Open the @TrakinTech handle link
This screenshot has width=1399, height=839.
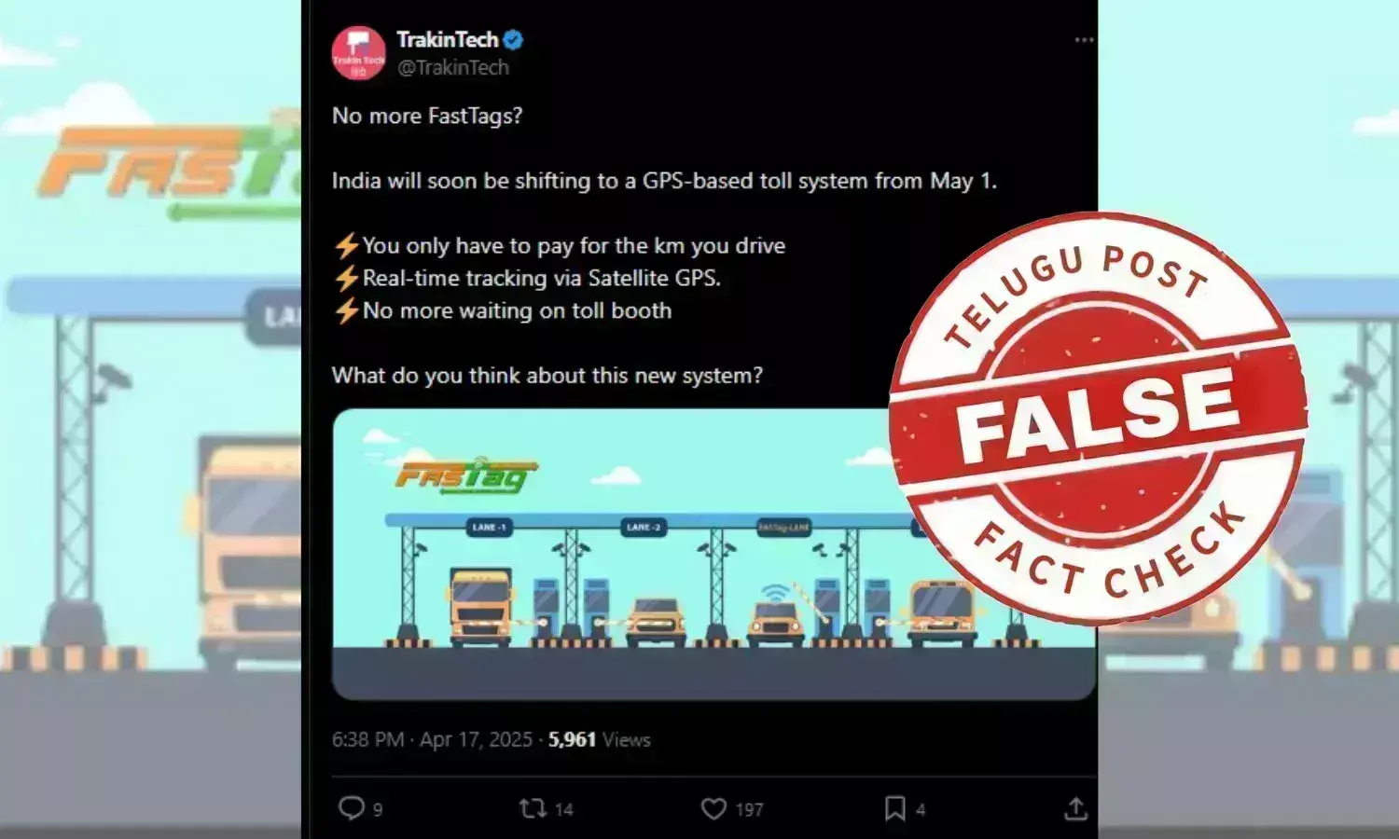coord(453,67)
